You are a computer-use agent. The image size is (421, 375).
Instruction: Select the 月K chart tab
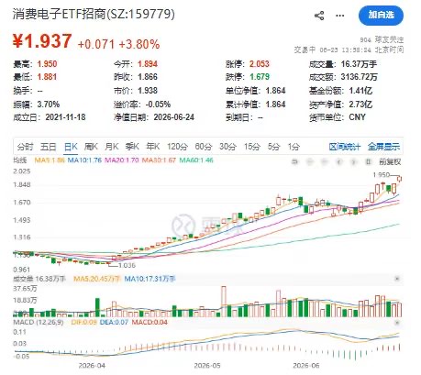(112, 147)
